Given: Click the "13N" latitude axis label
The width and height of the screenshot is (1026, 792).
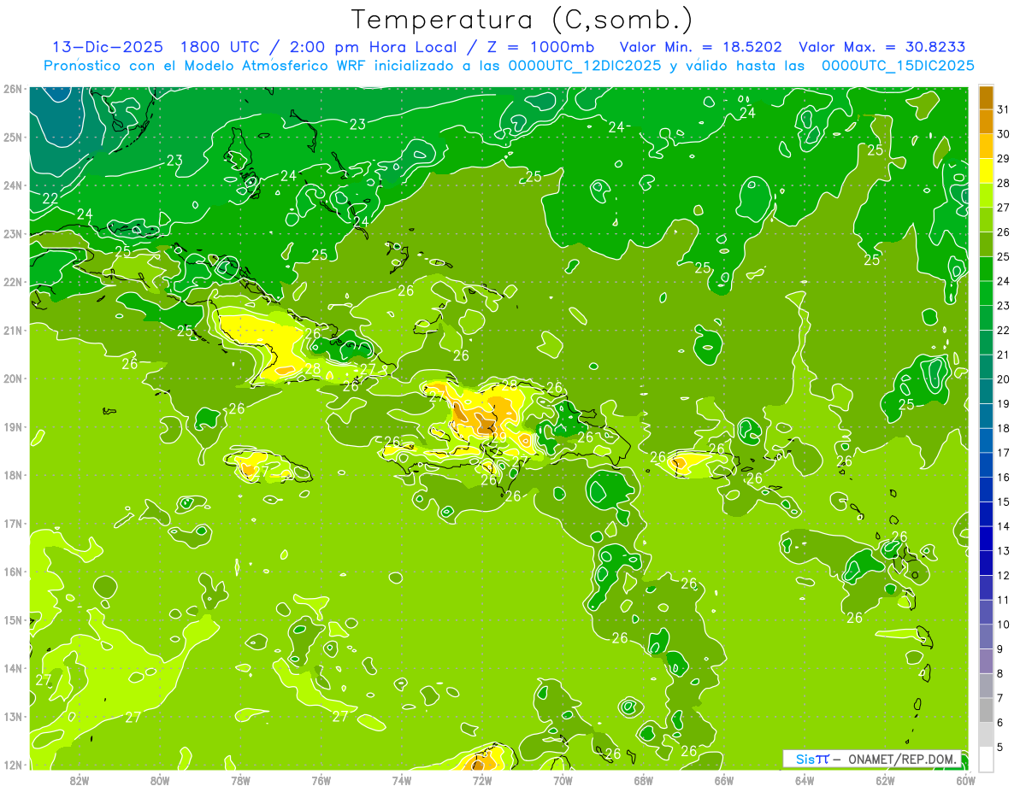Looking at the screenshot, I should pyautogui.click(x=13, y=717).
